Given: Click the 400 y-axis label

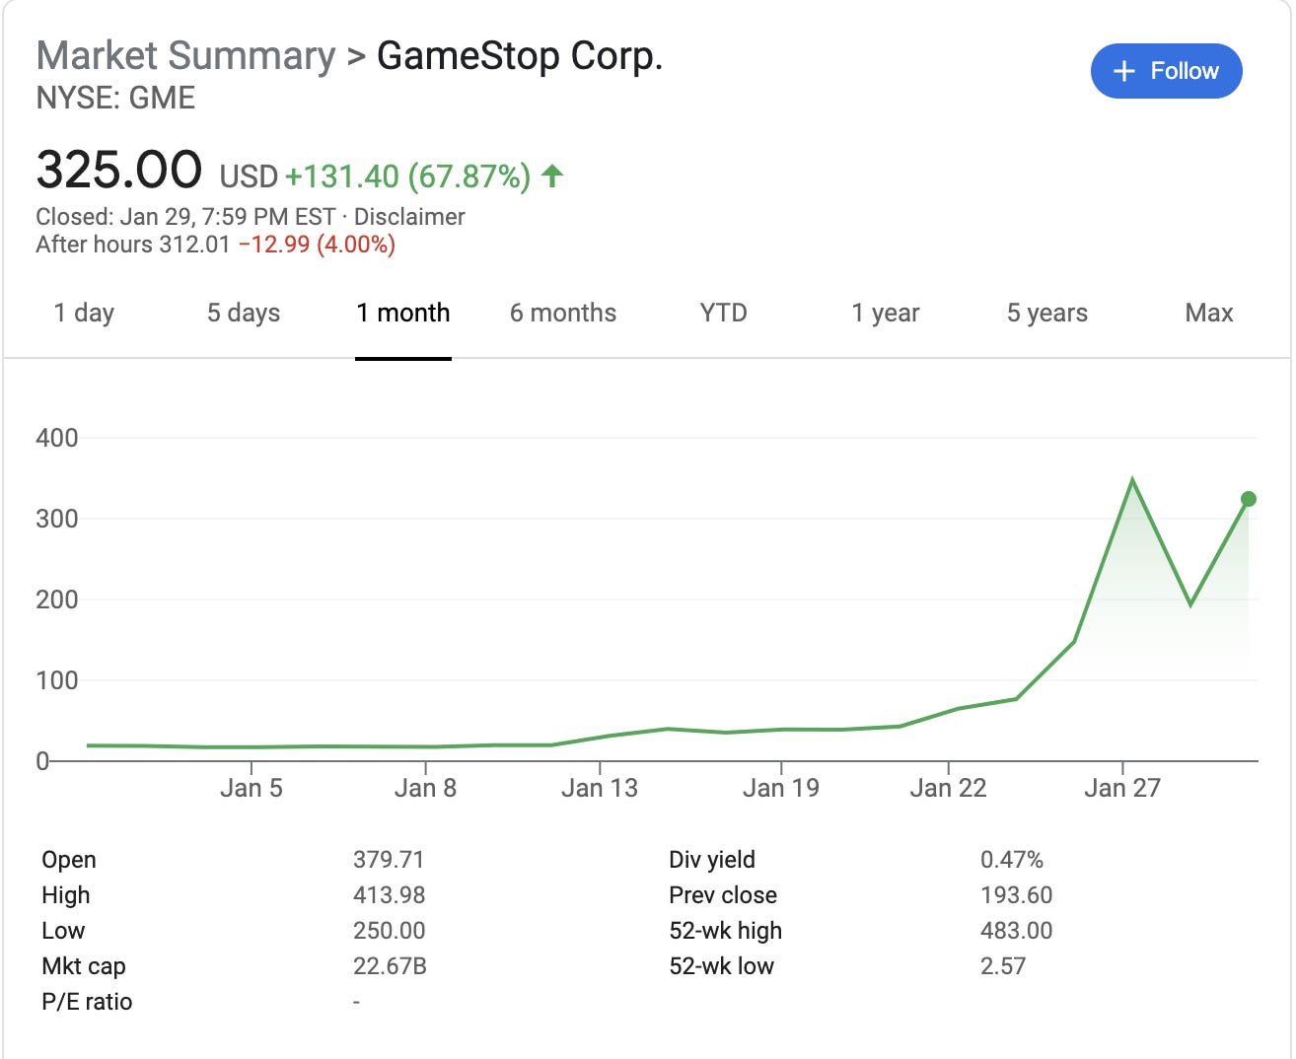Looking at the screenshot, I should 57,438.
